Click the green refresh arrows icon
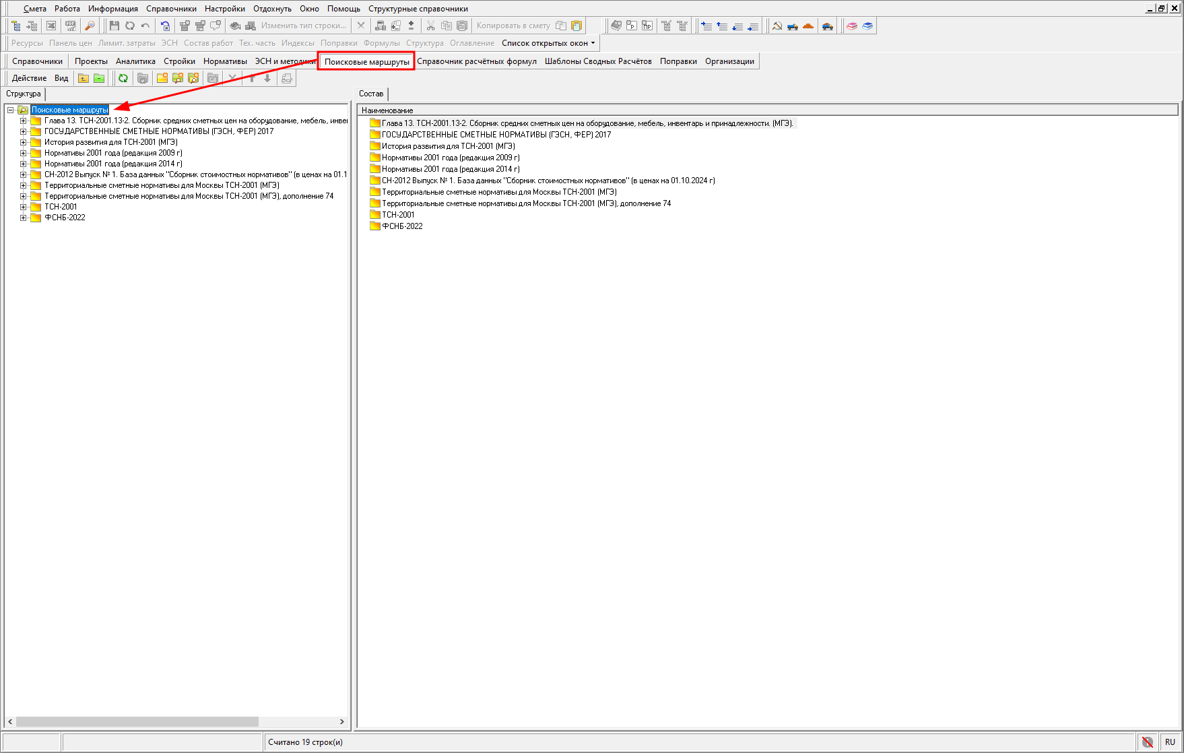 (123, 78)
